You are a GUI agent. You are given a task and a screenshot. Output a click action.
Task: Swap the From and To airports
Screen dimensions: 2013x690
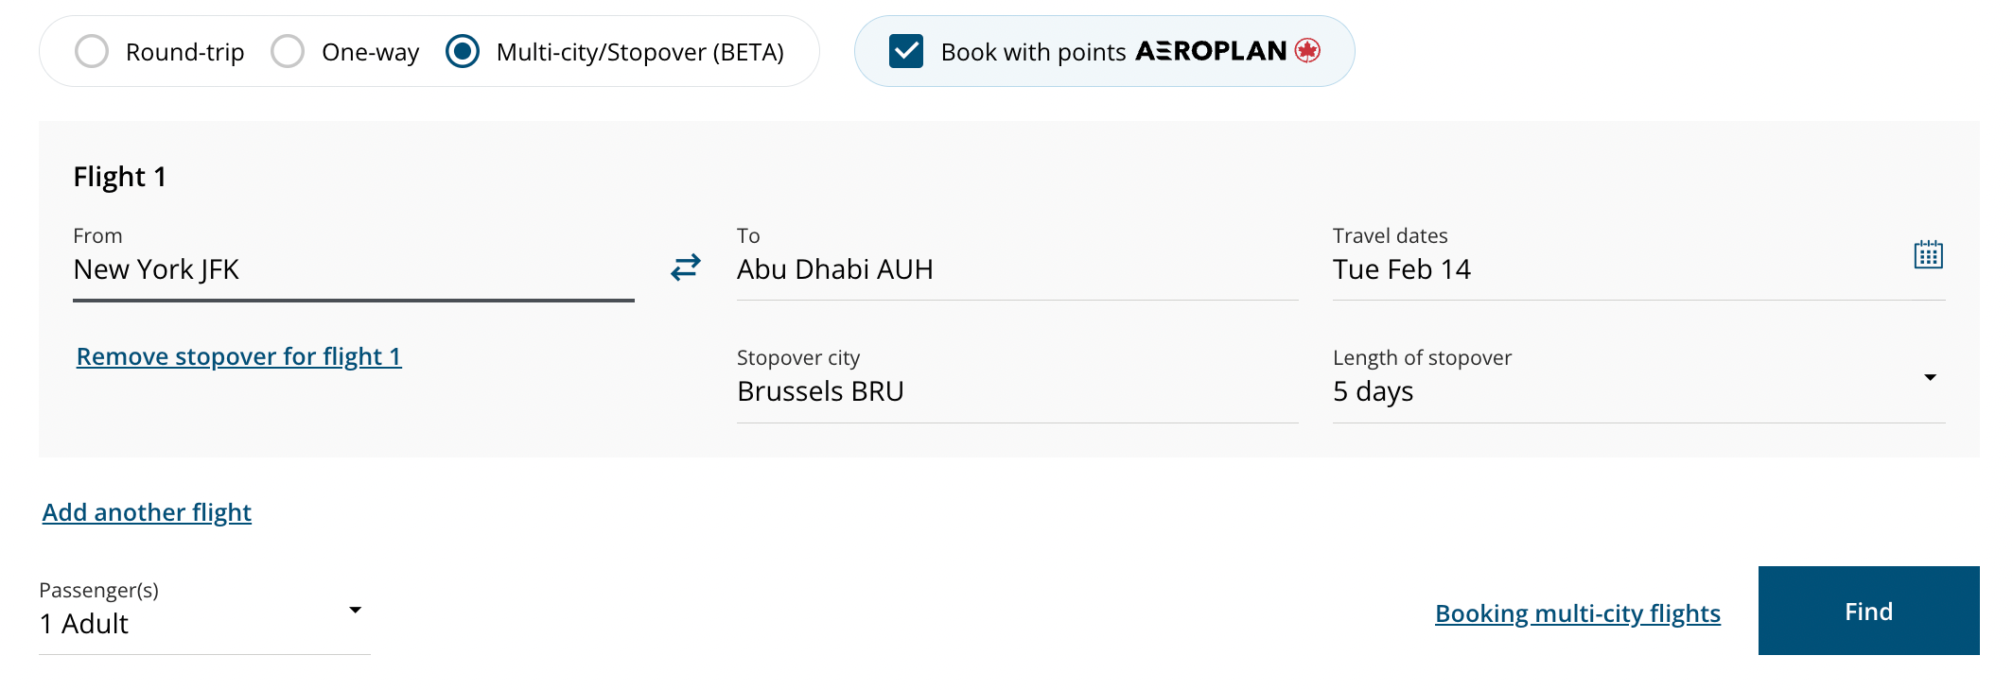click(685, 267)
